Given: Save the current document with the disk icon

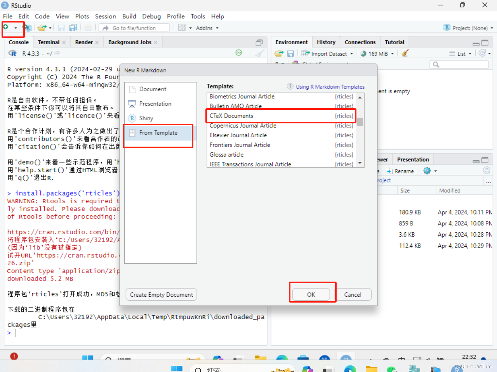Looking at the screenshot, I should point(61,28).
